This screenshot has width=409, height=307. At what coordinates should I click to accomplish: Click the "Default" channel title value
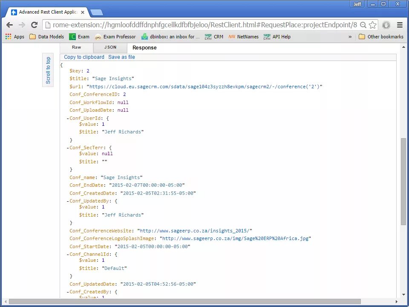pos(114,268)
